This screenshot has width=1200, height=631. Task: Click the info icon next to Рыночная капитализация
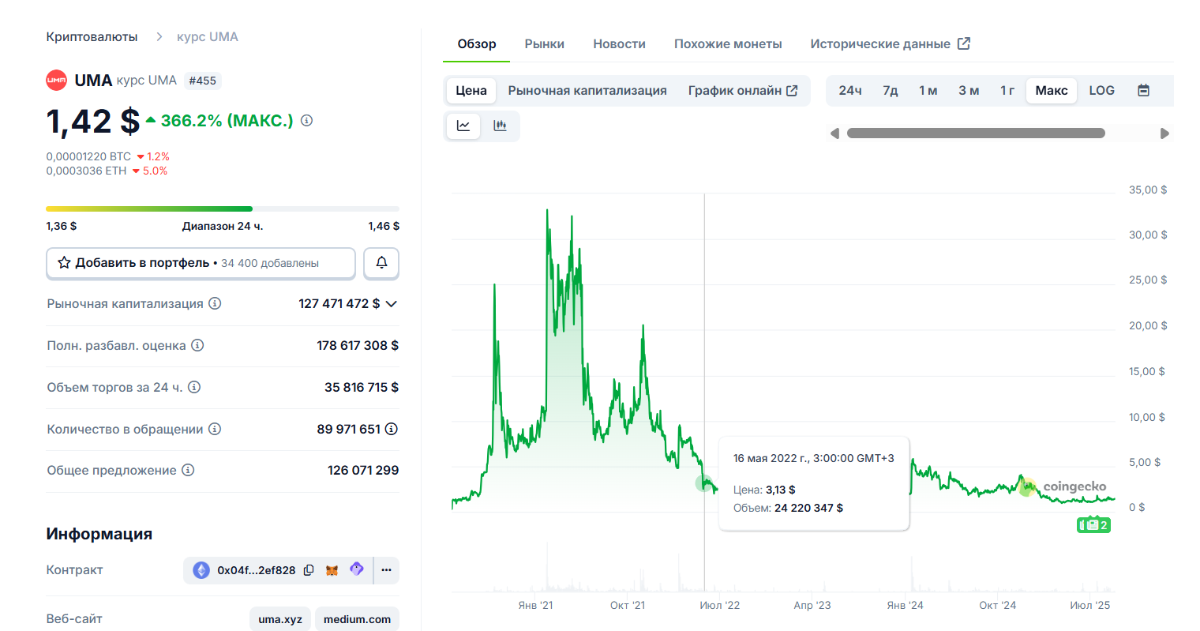(x=215, y=303)
